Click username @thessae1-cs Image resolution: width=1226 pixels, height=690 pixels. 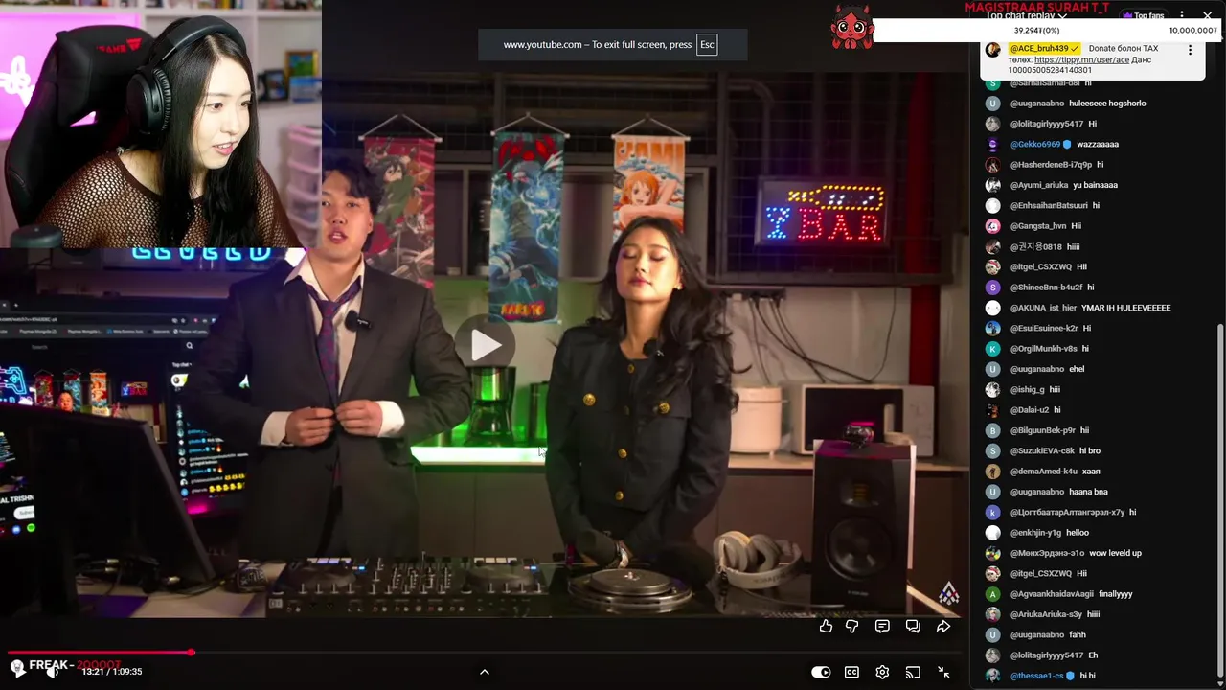(x=1037, y=676)
